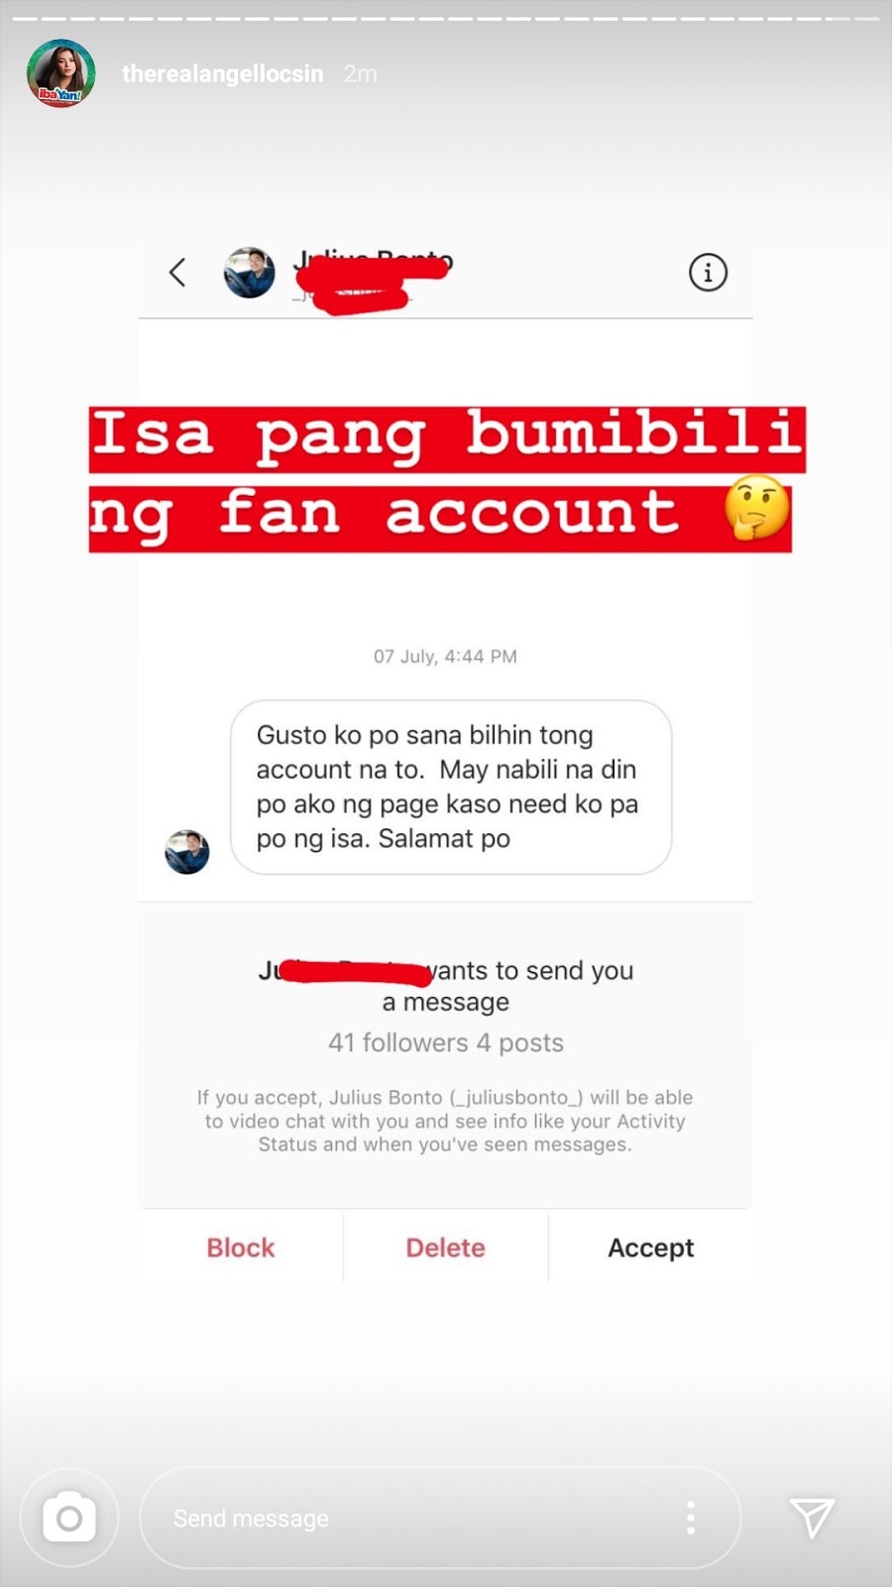
Task: Tap the paper plane share icon
Action: [812, 1518]
